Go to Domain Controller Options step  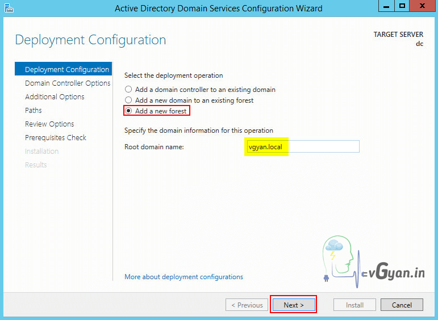tap(68, 83)
